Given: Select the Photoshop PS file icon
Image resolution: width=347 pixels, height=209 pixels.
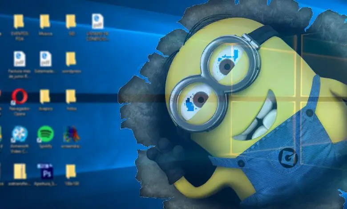Looking at the screenshot, I should (45, 171).
